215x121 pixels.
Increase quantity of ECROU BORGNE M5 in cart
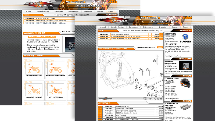[160, 34]
